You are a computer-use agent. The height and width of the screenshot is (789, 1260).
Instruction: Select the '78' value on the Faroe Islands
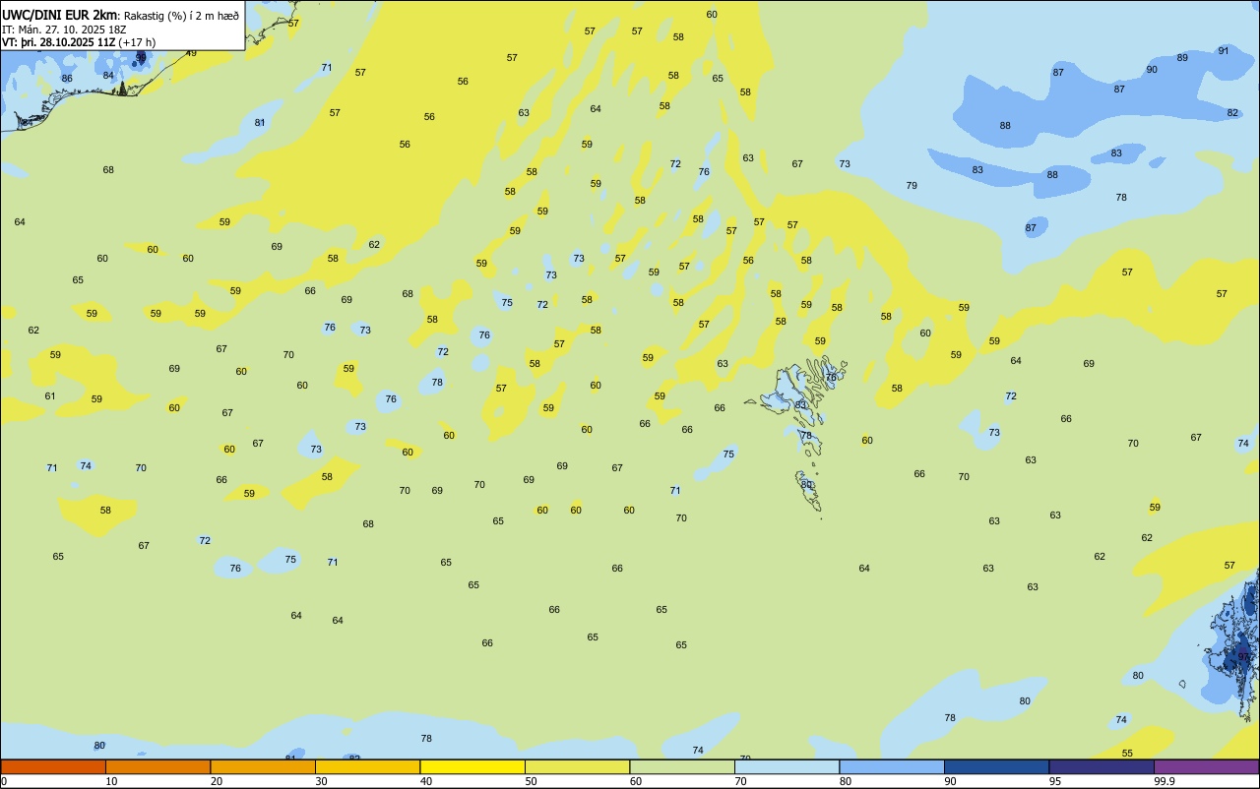tap(805, 435)
